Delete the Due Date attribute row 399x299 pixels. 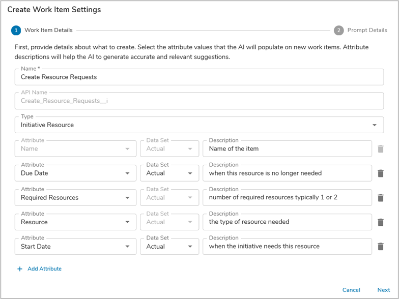(x=380, y=173)
